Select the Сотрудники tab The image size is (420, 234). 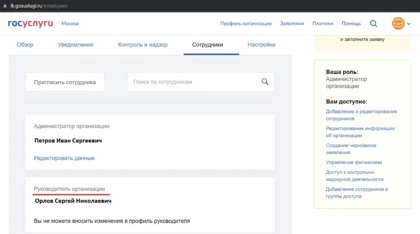coord(208,45)
